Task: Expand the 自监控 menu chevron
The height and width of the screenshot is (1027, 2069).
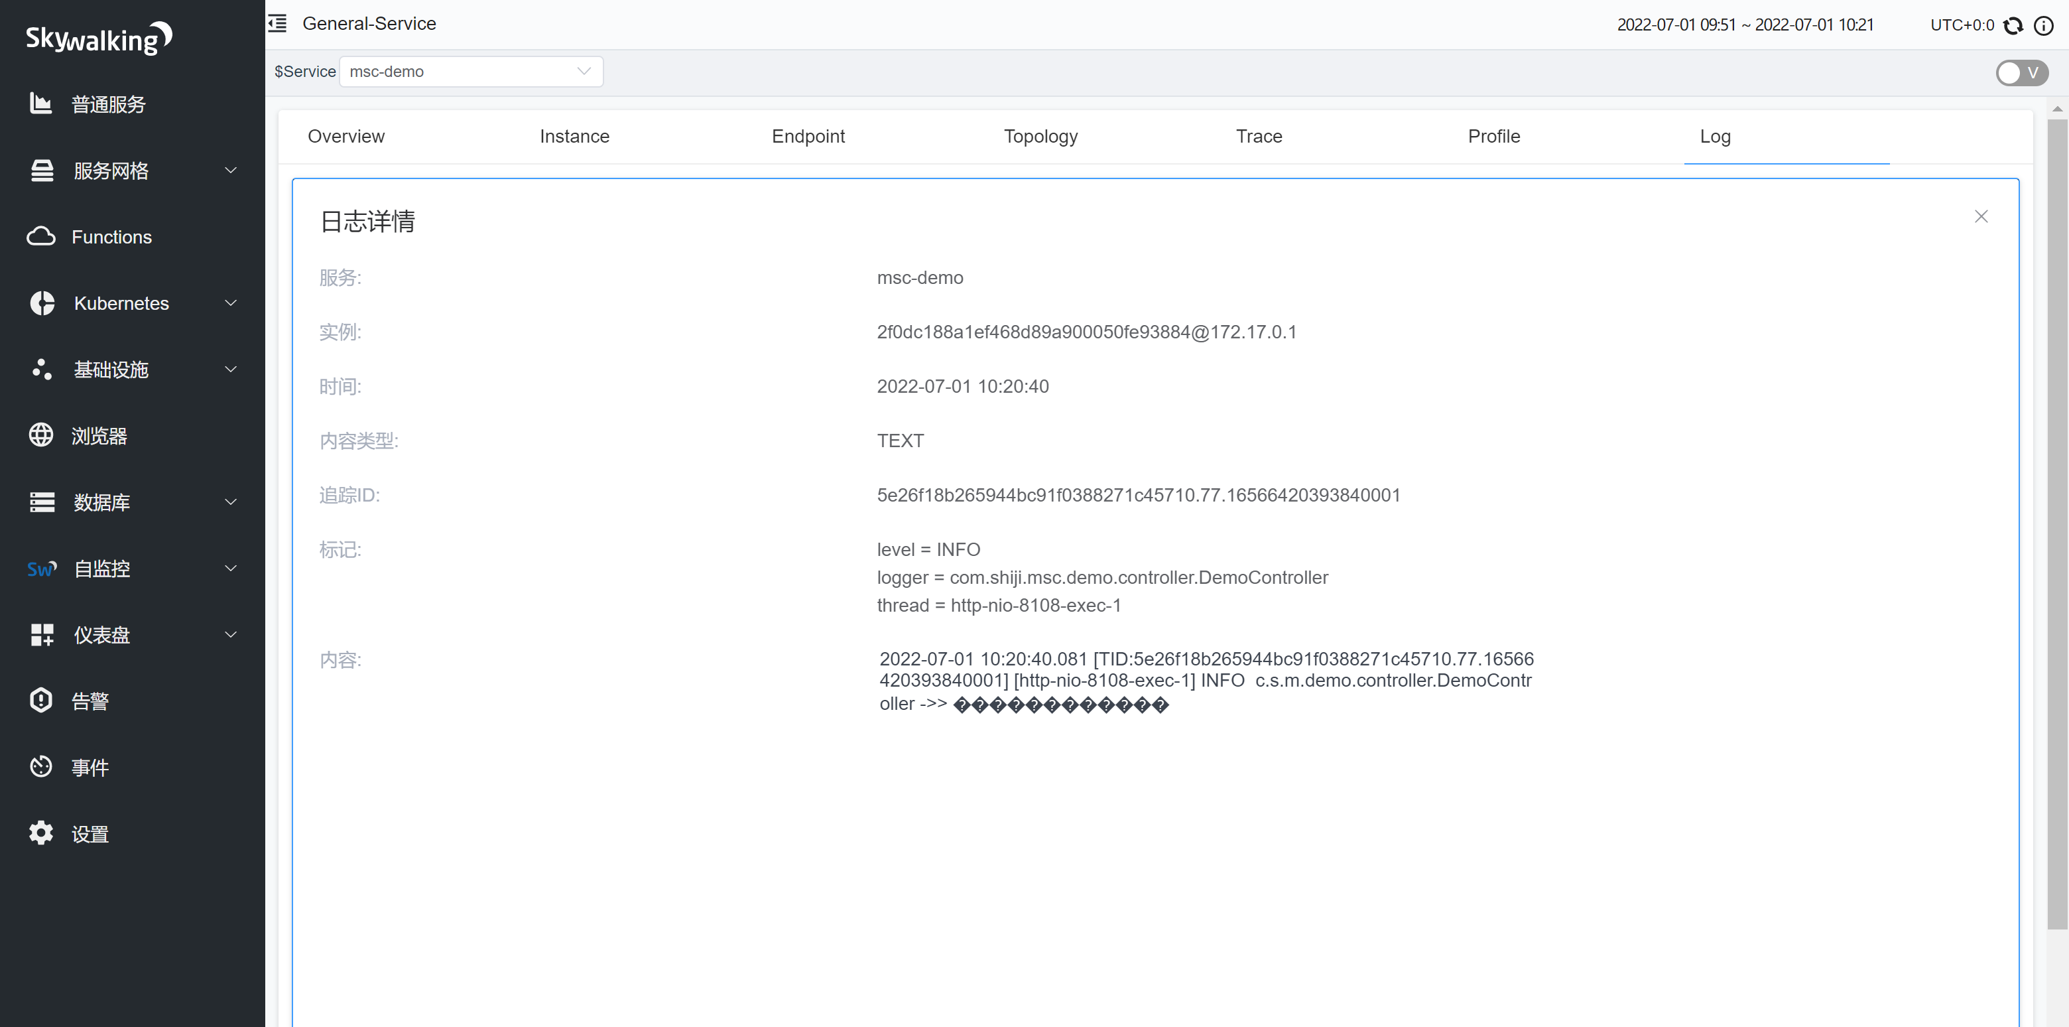Action: [x=231, y=568]
